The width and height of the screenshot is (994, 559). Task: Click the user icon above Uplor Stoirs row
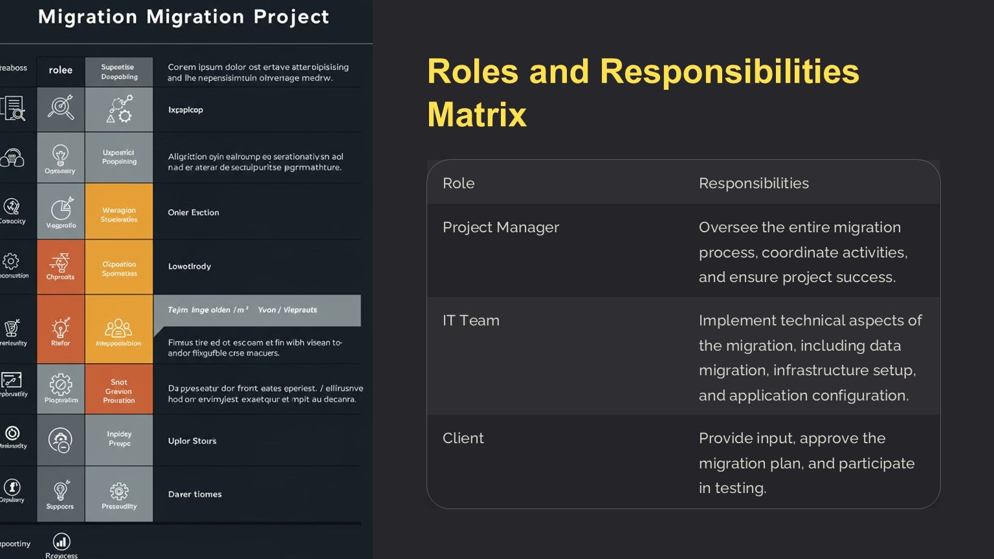[x=60, y=440]
